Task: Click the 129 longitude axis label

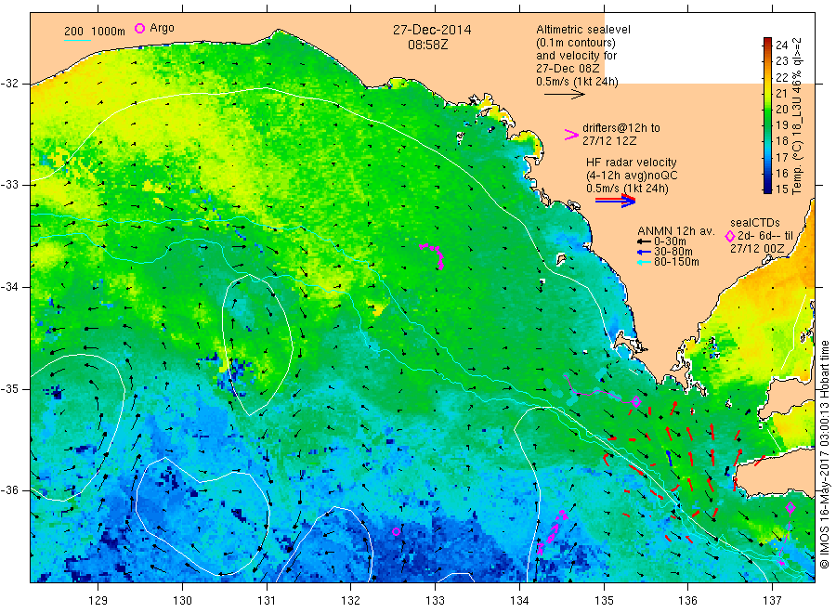Action: pyautogui.click(x=98, y=601)
